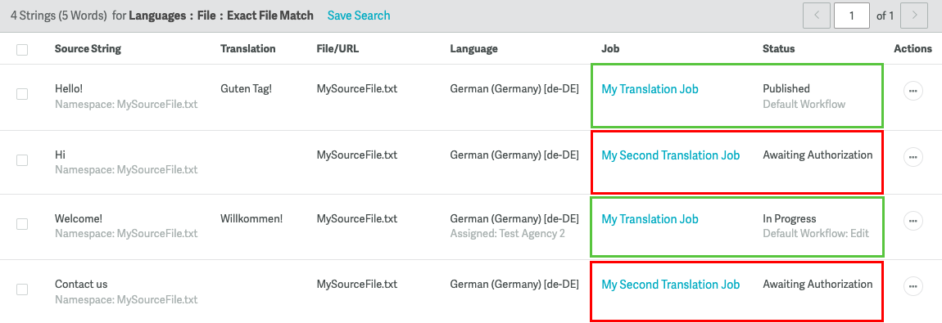Click the Translation column header
This screenshot has height=323, width=942.
pyautogui.click(x=248, y=49)
